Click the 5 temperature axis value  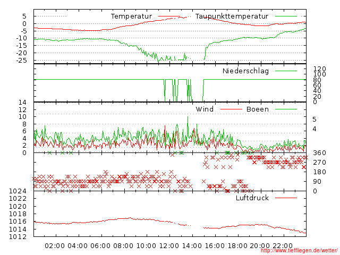tap(24, 16)
